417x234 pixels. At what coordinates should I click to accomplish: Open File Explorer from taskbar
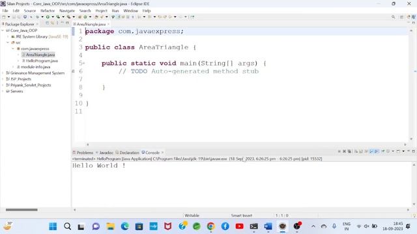(x=110, y=226)
